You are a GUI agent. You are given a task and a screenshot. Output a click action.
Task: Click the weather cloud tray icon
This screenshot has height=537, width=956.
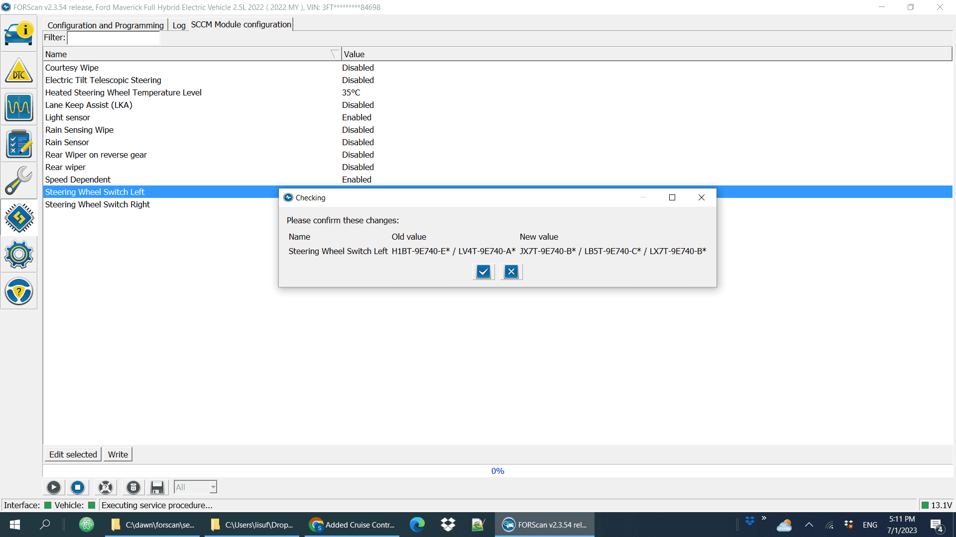coord(784,525)
